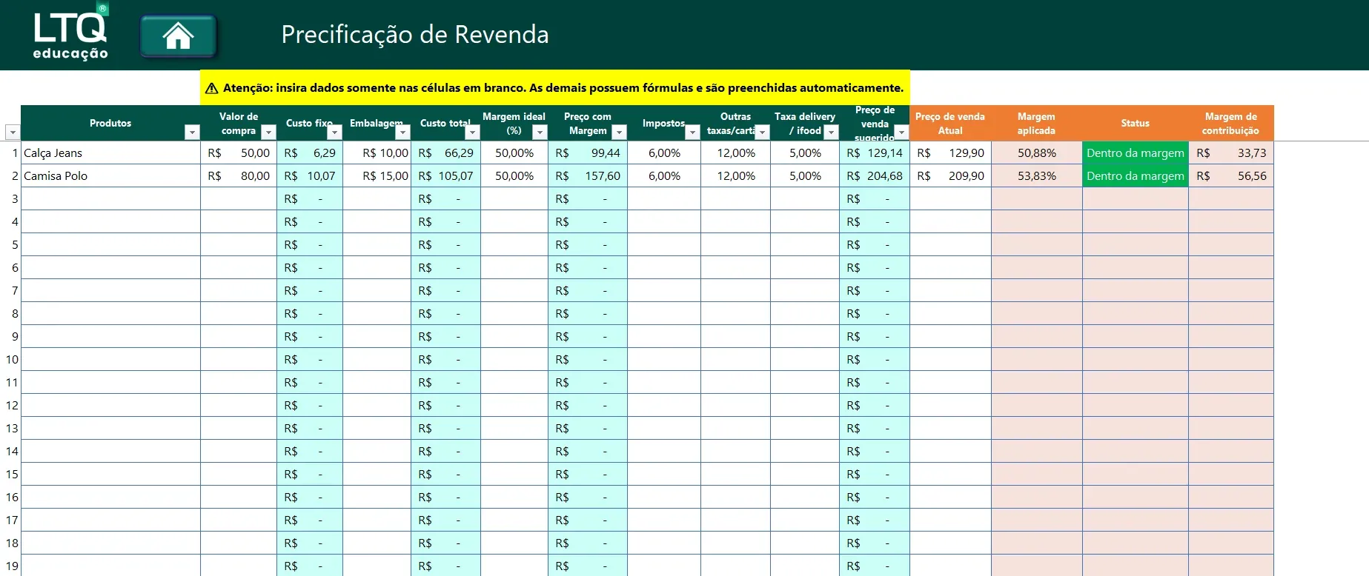Image resolution: width=1369 pixels, height=576 pixels.
Task: Select Calça Jeans delivery fee 5,00%
Action: (805, 153)
